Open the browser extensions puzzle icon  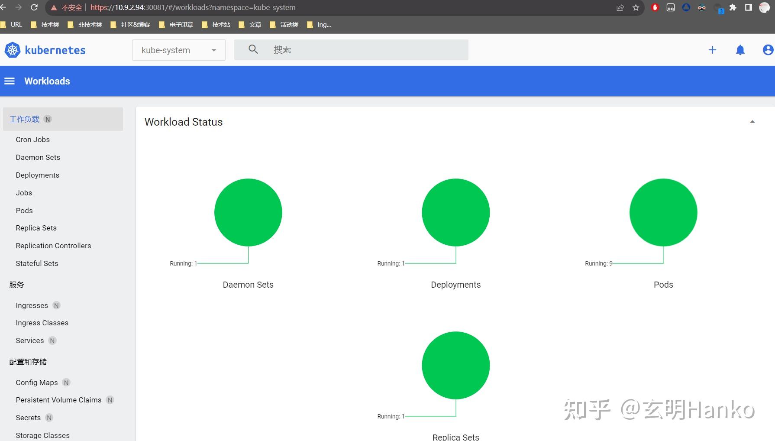[733, 7]
